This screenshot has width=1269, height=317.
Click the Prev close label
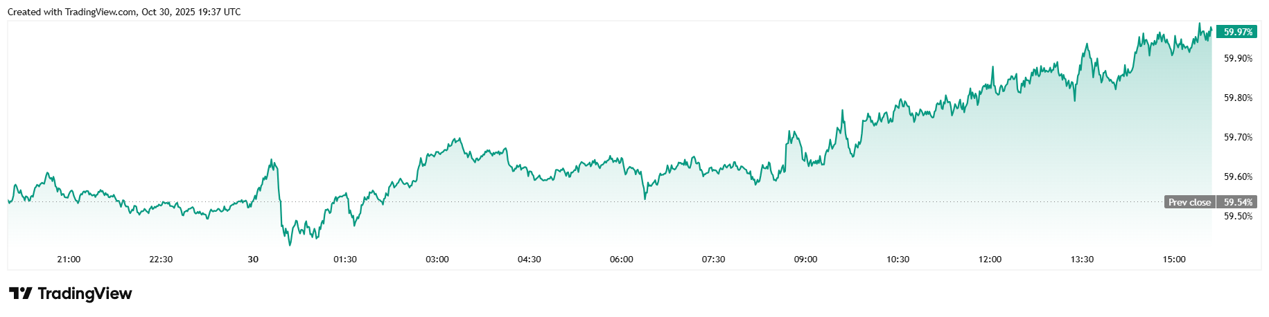pos(1189,202)
